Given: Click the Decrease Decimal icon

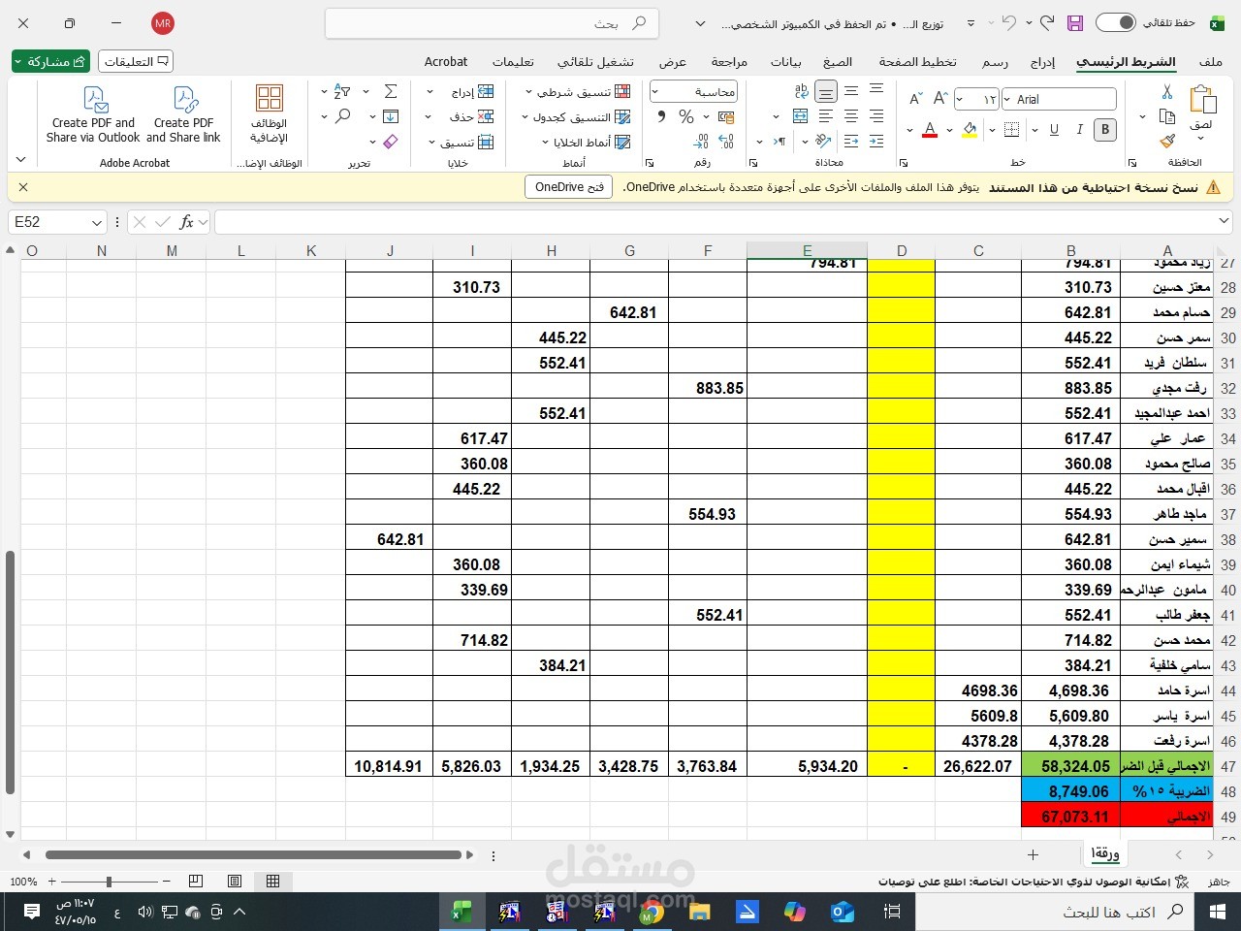Looking at the screenshot, I should [x=702, y=142].
